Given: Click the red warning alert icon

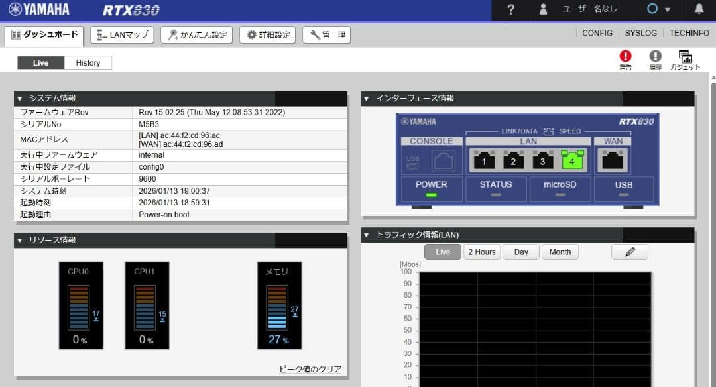Looking at the screenshot, I should (625, 58).
